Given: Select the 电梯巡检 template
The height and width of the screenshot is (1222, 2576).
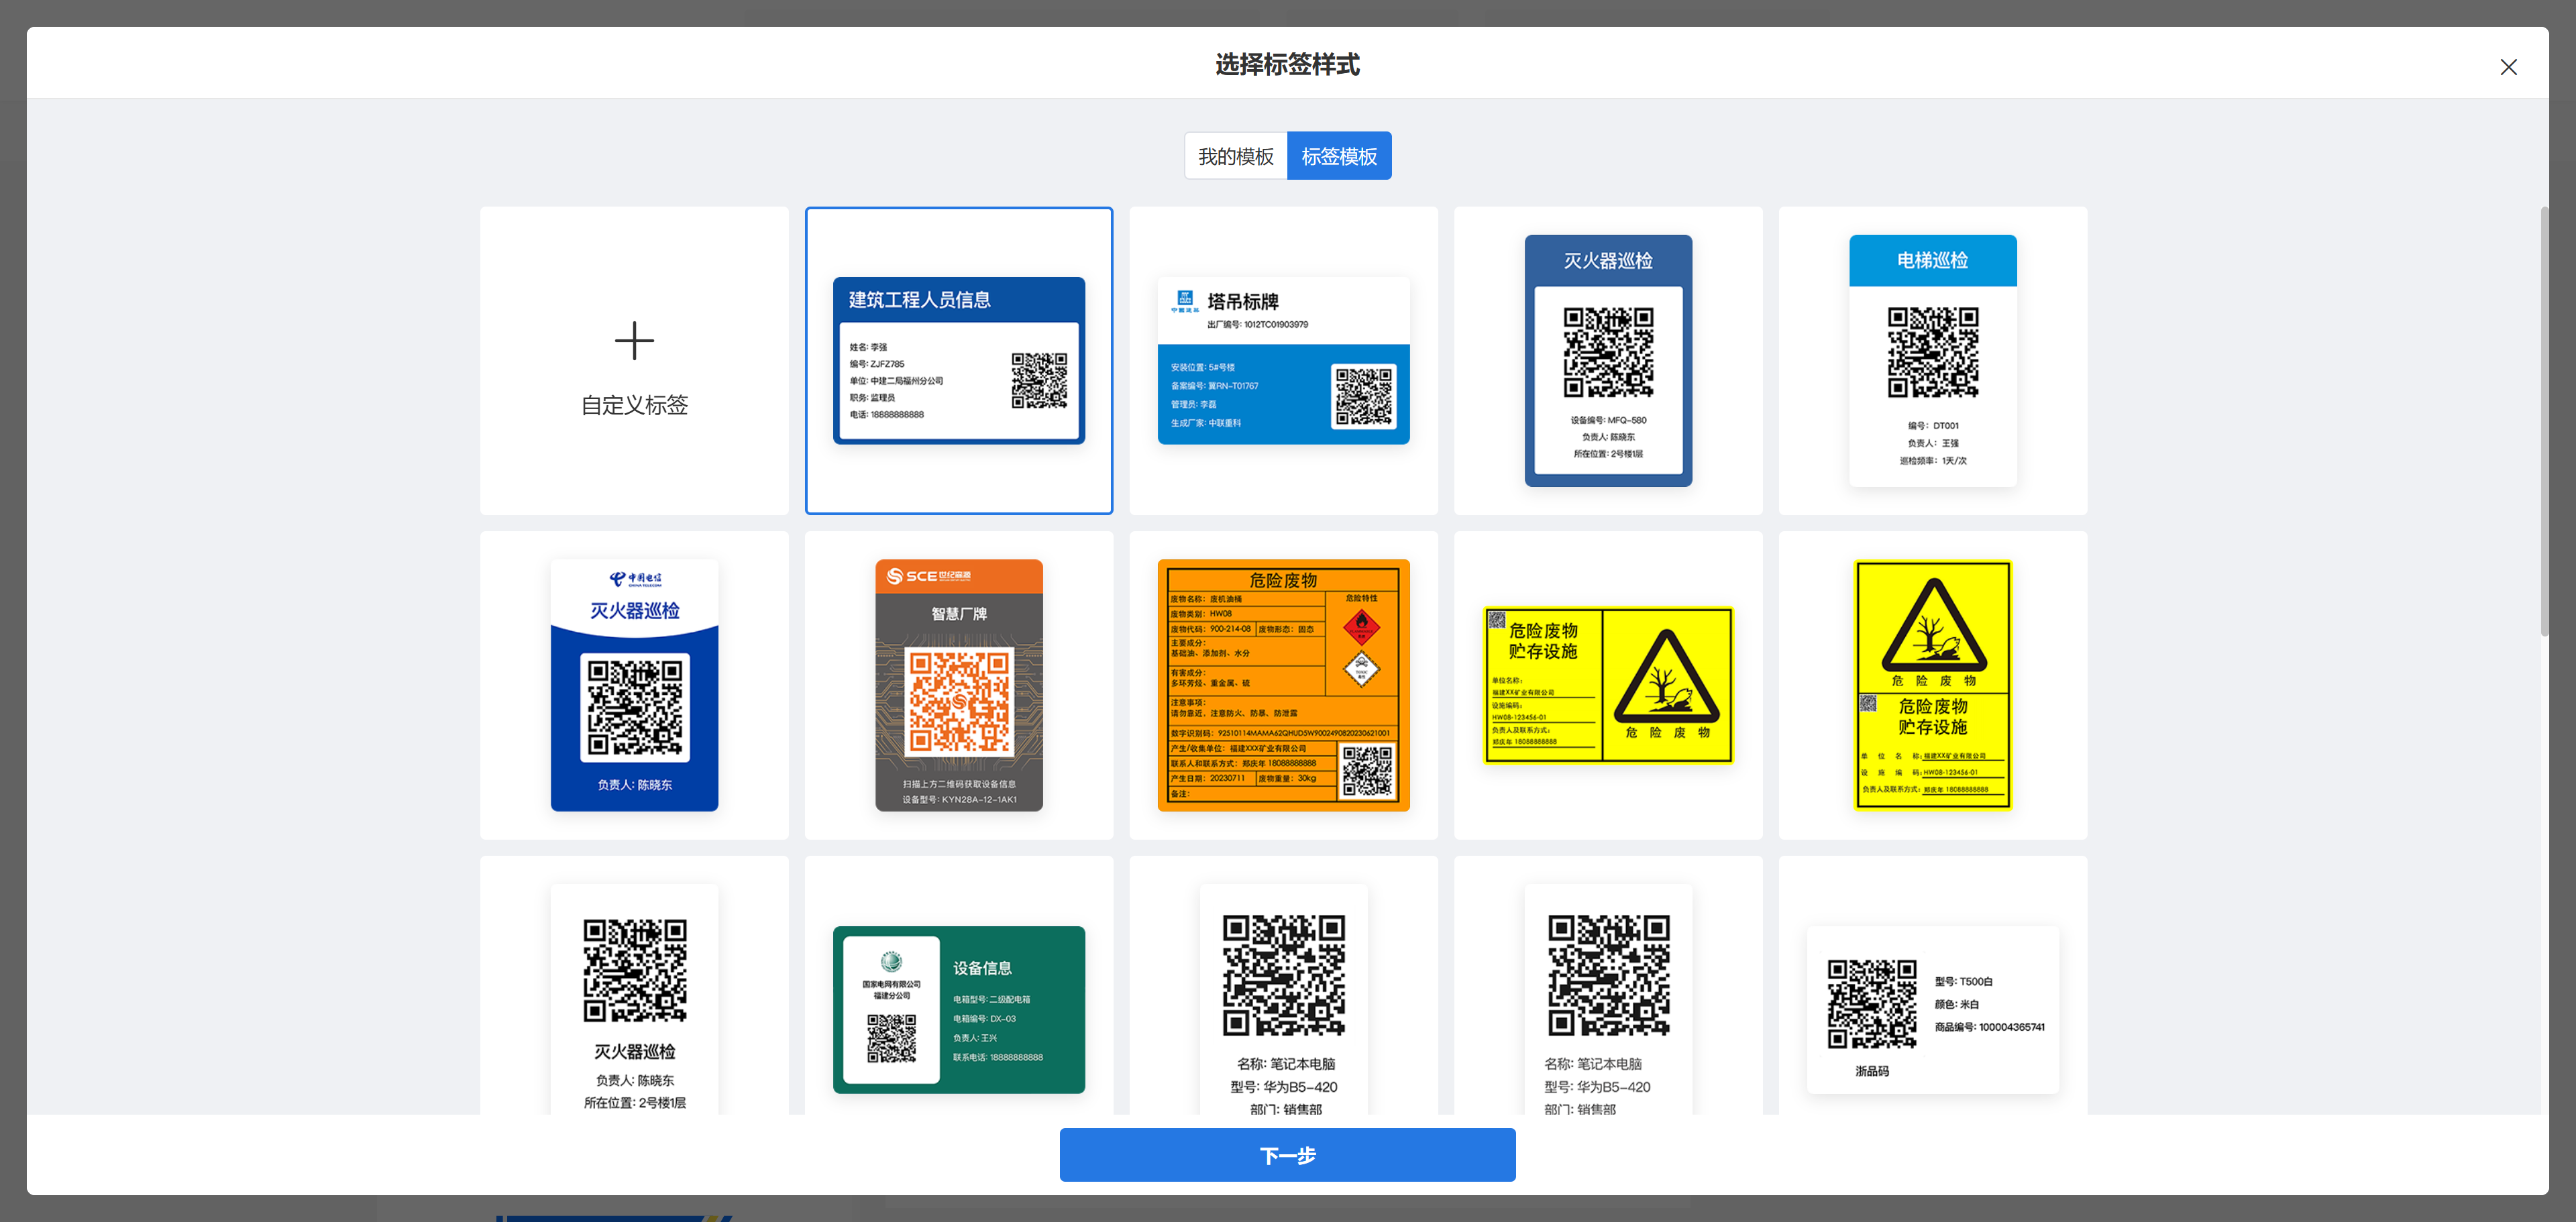Looking at the screenshot, I should (x=1932, y=361).
